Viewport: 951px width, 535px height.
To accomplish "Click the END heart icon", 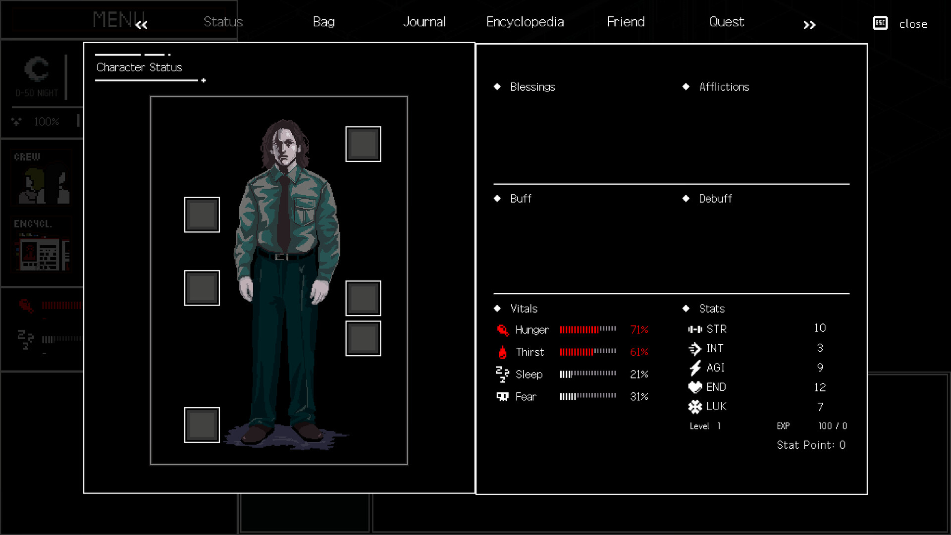I will (694, 387).
